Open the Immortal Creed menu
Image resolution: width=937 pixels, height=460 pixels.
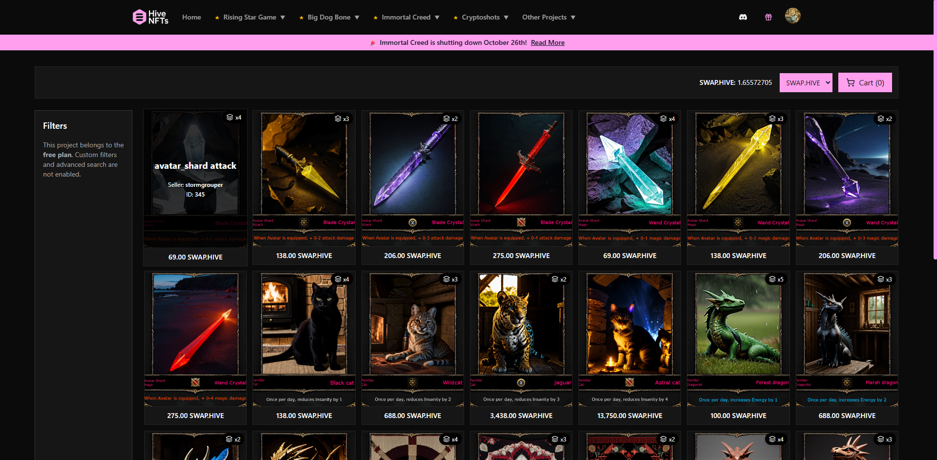click(406, 17)
